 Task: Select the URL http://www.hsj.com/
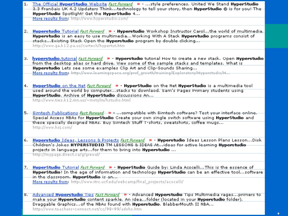(52, 127)
